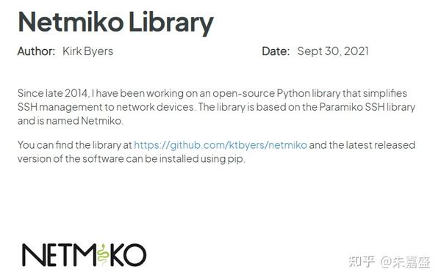
Task: Click the NETMIKO logo image
Action: coord(84,255)
